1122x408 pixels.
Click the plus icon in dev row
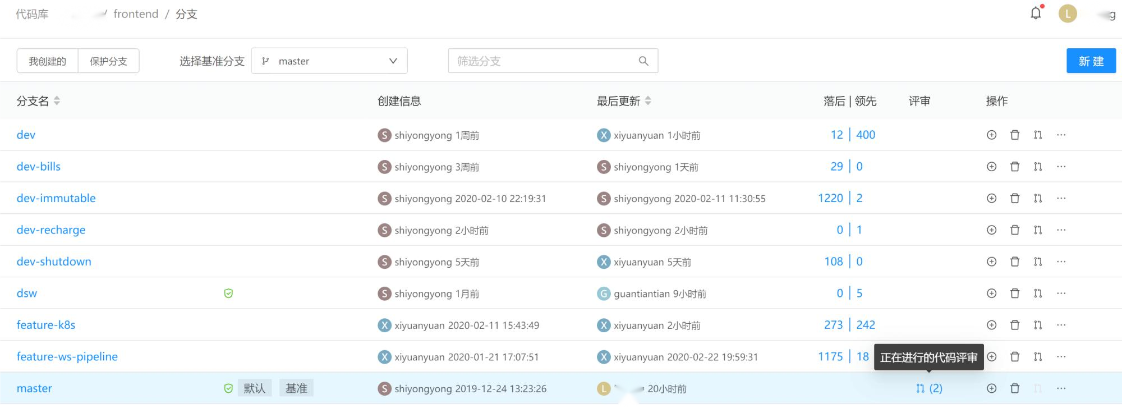click(x=991, y=135)
